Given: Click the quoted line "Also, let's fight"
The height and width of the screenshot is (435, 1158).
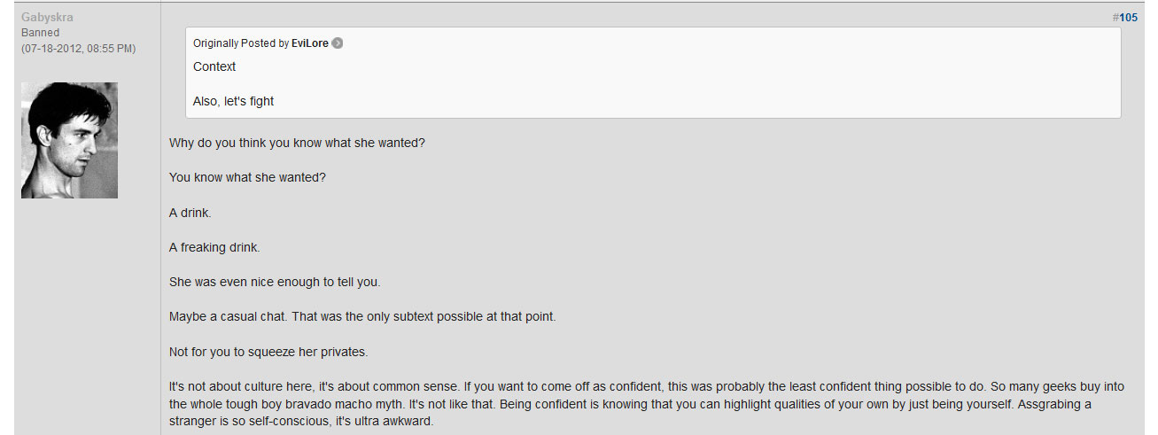Looking at the screenshot, I should tap(234, 101).
